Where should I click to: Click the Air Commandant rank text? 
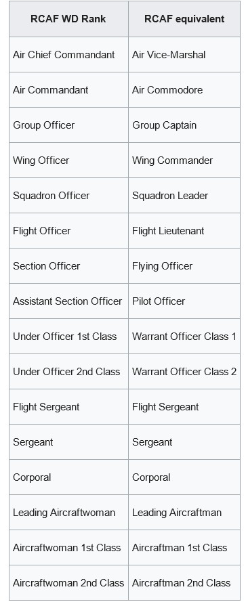tap(50, 90)
